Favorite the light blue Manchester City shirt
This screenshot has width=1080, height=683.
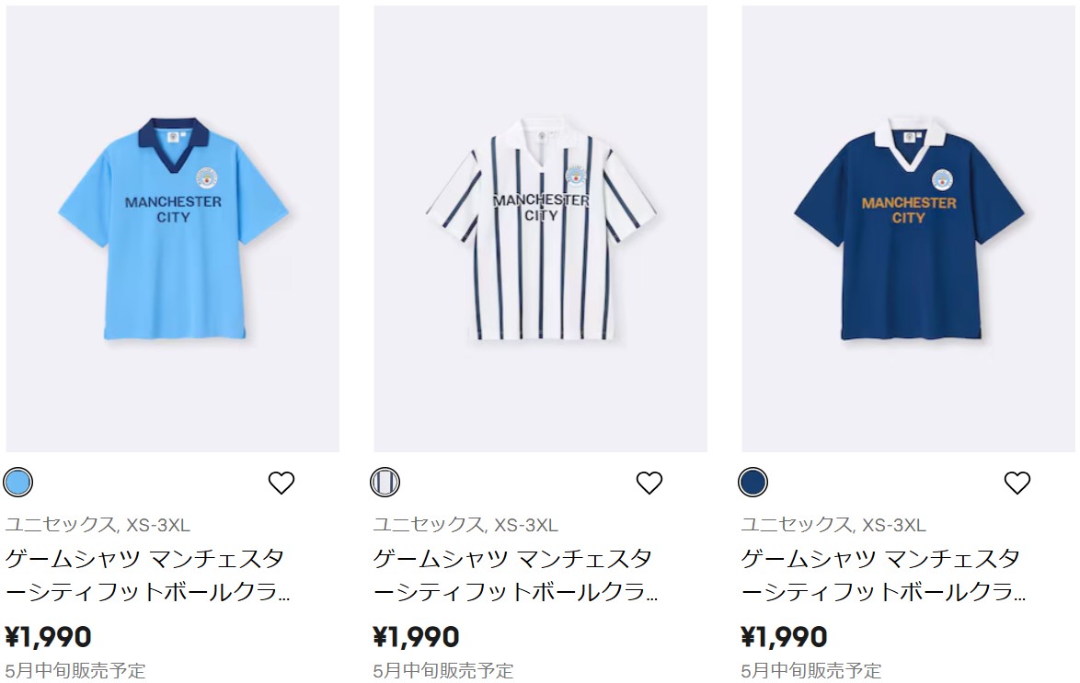click(281, 483)
